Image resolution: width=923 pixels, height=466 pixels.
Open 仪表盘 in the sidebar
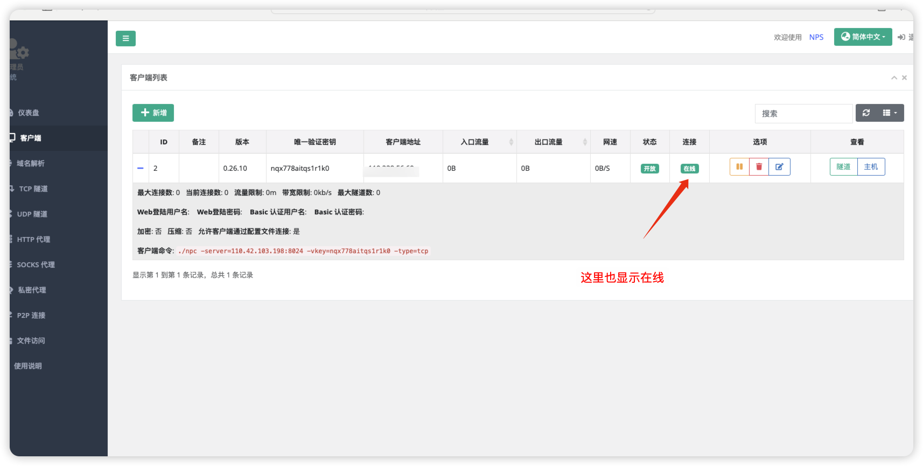(58, 113)
